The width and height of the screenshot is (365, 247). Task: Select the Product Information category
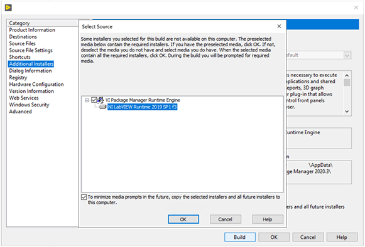pyautogui.click(x=32, y=30)
